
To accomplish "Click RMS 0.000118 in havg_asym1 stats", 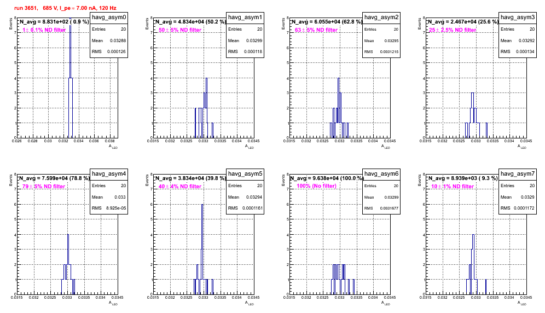I will [x=245, y=52].
